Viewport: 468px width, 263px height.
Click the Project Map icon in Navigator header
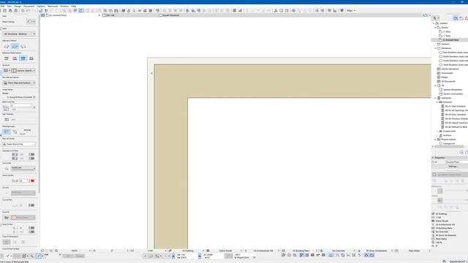click(x=456, y=18)
